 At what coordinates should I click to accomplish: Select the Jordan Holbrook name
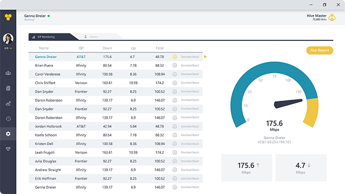click(48, 126)
